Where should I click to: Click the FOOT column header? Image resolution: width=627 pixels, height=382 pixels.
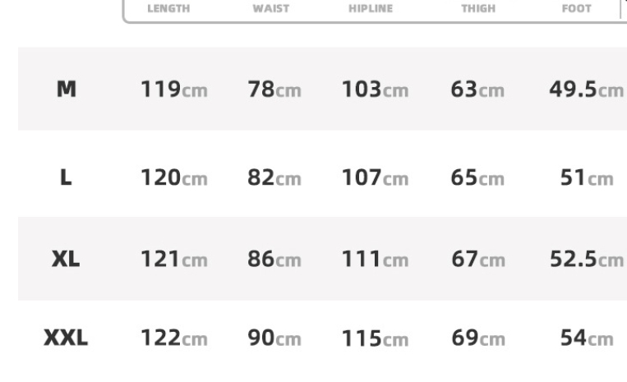(577, 8)
